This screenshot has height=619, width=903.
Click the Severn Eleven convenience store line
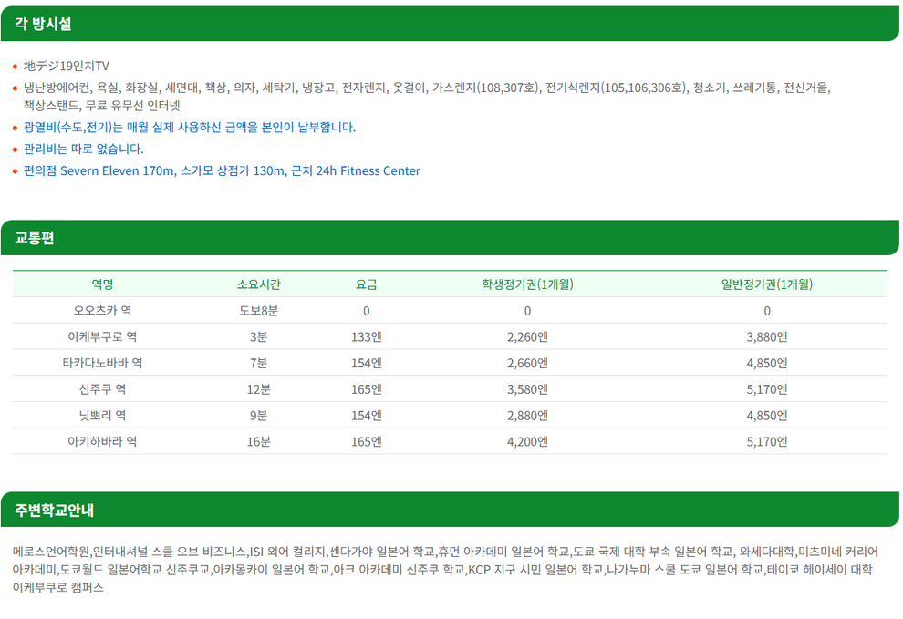pyautogui.click(x=222, y=171)
